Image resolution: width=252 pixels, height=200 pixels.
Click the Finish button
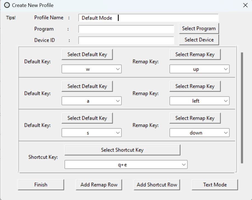pos(41,185)
